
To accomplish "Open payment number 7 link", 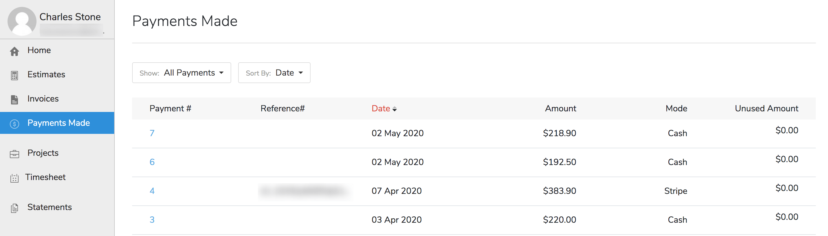I will pyautogui.click(x=152, y=133).
